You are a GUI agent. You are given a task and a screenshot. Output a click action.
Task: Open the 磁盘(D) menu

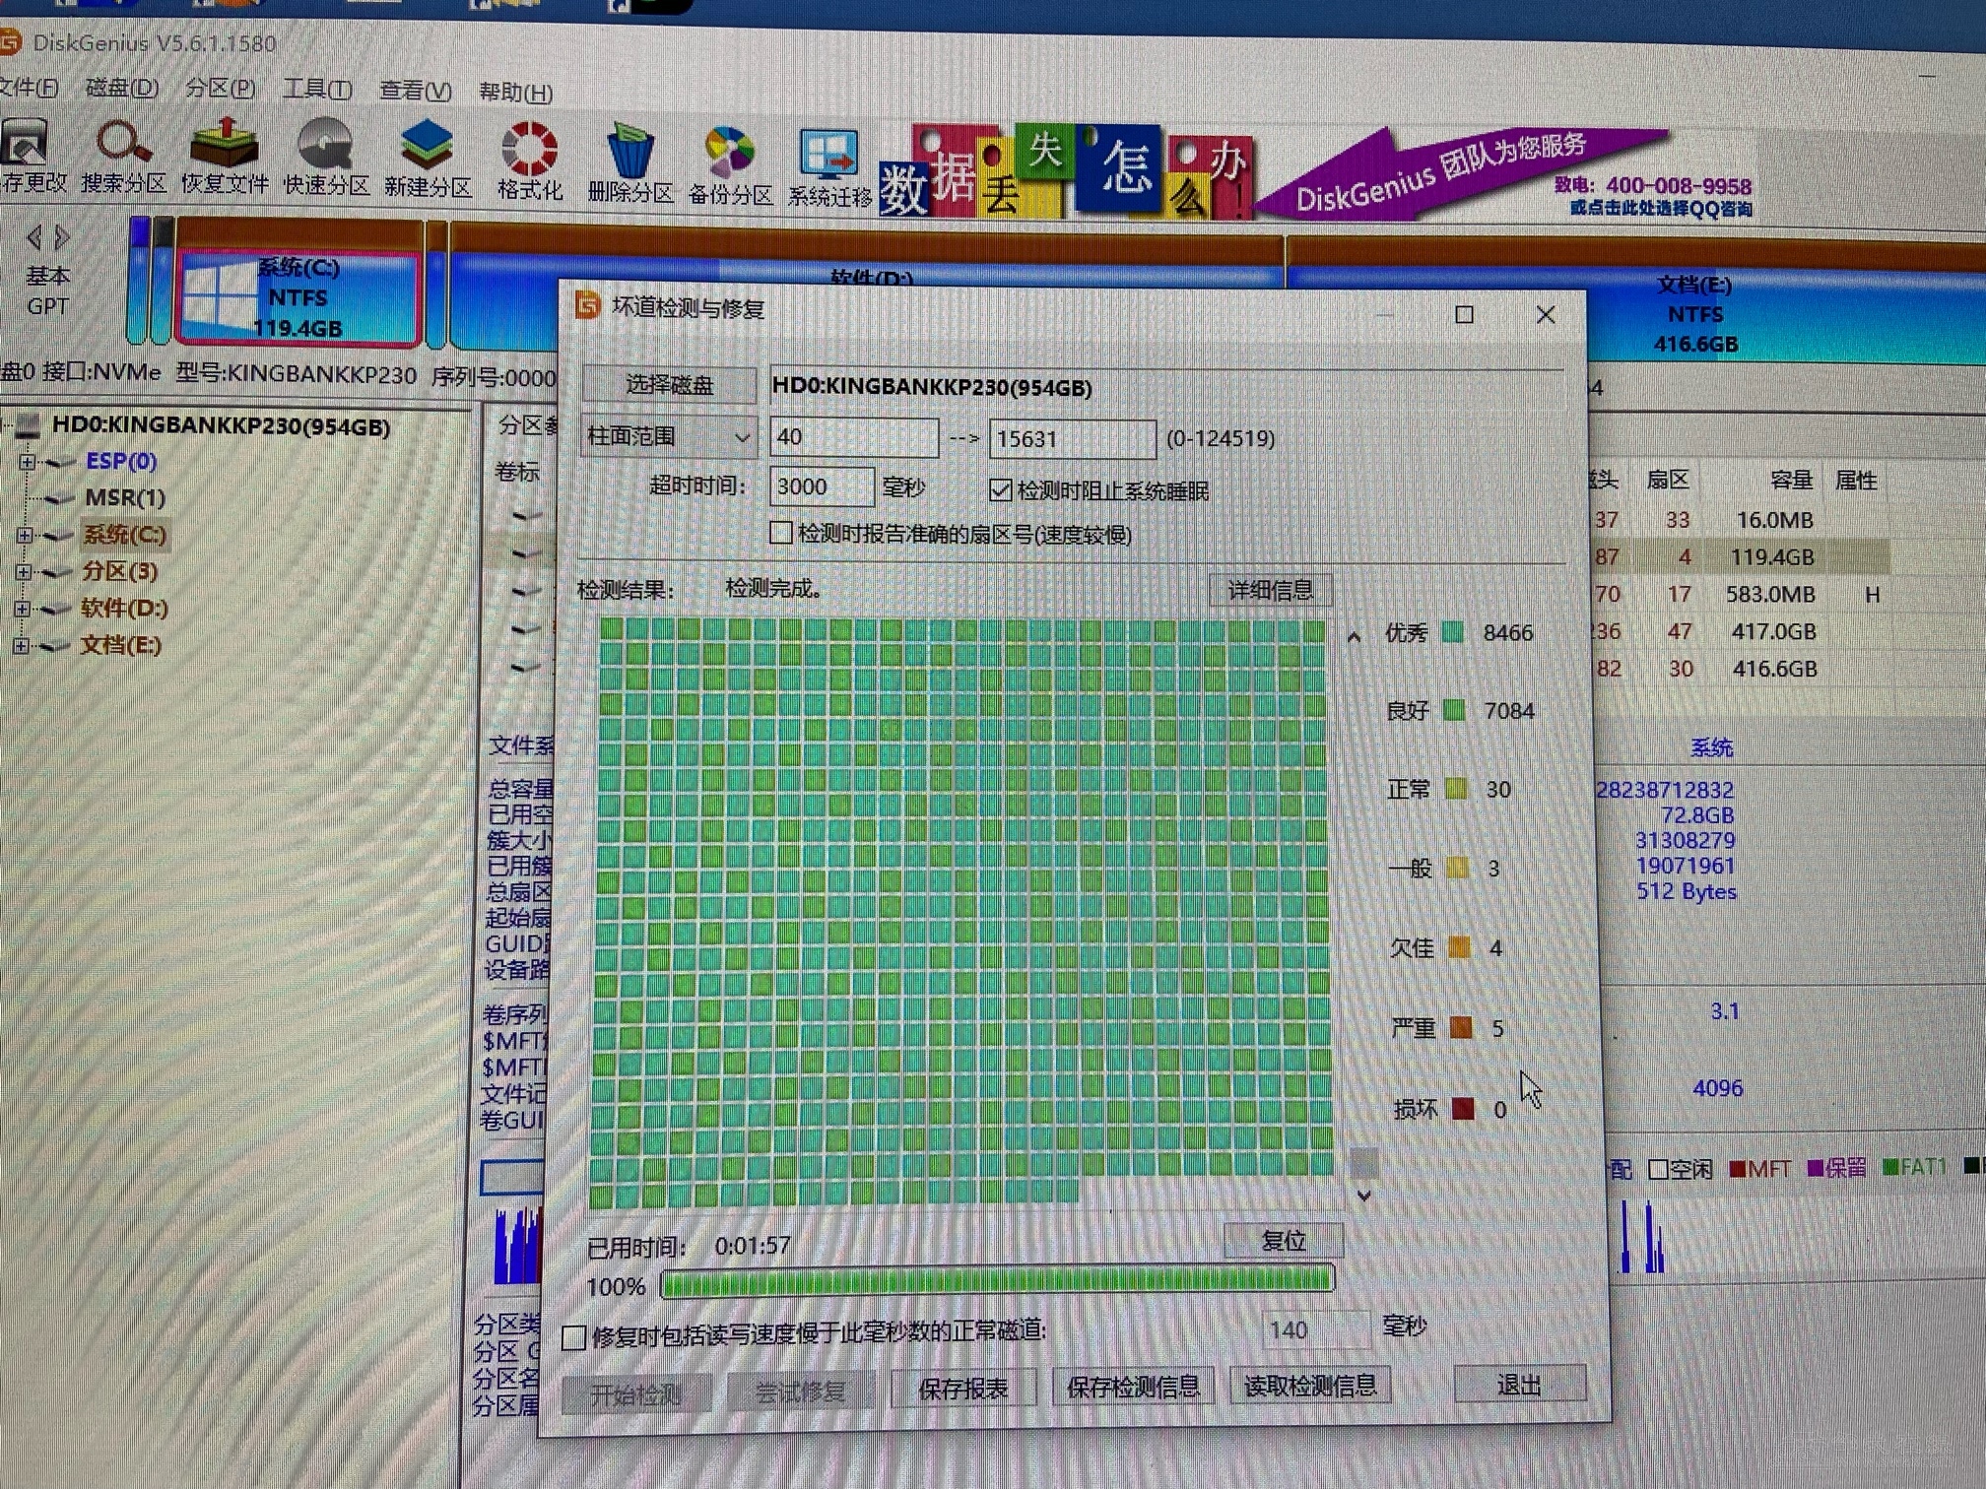coord(121,88)
